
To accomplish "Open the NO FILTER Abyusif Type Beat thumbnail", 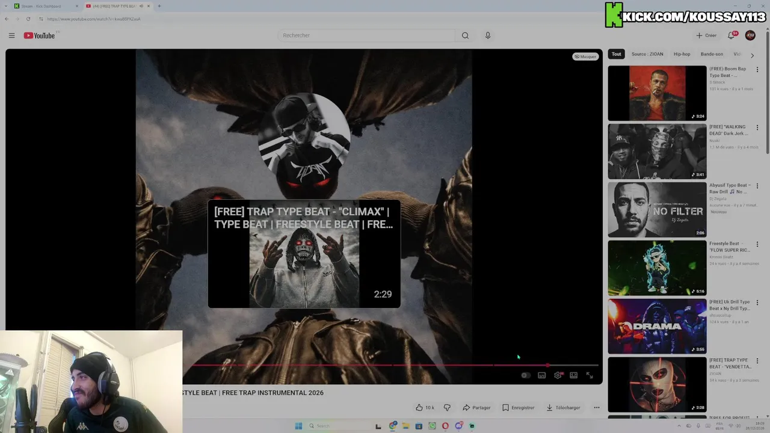I will click(x=657, y=210).
